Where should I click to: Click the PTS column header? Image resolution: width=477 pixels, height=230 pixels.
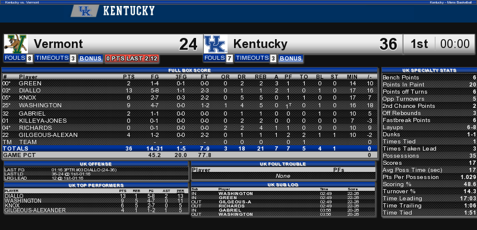point(129,77)
